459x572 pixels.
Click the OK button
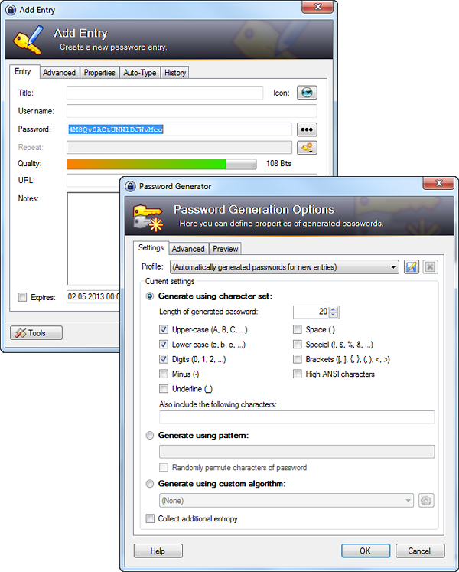(366, 551)
